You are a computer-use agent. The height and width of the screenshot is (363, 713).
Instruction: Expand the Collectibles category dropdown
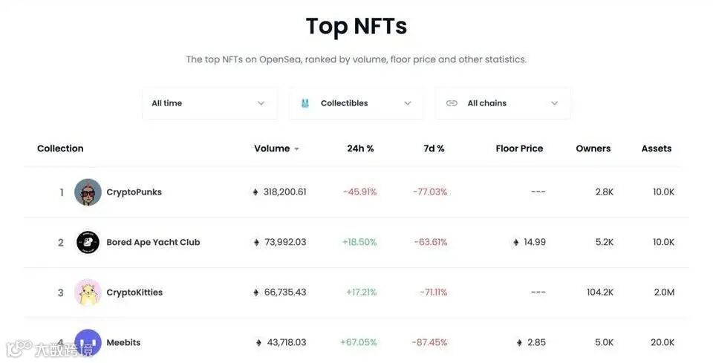(x=355, y=103)
